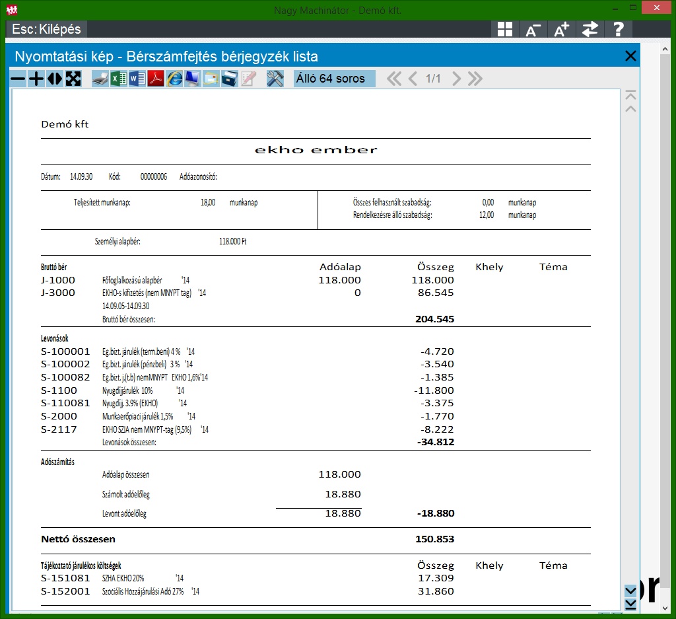The height and width of the screenshot is (619, 676).
Task: Click the fit-to-full-page arrows icon
Action: pos(73,79)
